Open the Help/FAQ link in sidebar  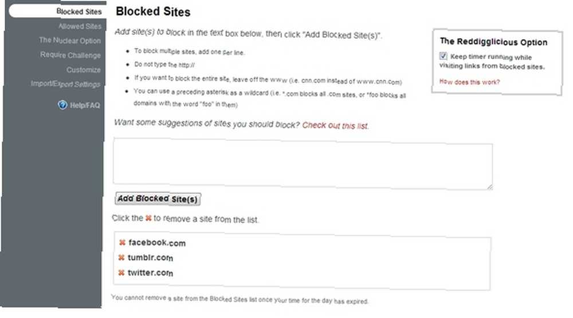pyautogui.click(x=85, y=105)
